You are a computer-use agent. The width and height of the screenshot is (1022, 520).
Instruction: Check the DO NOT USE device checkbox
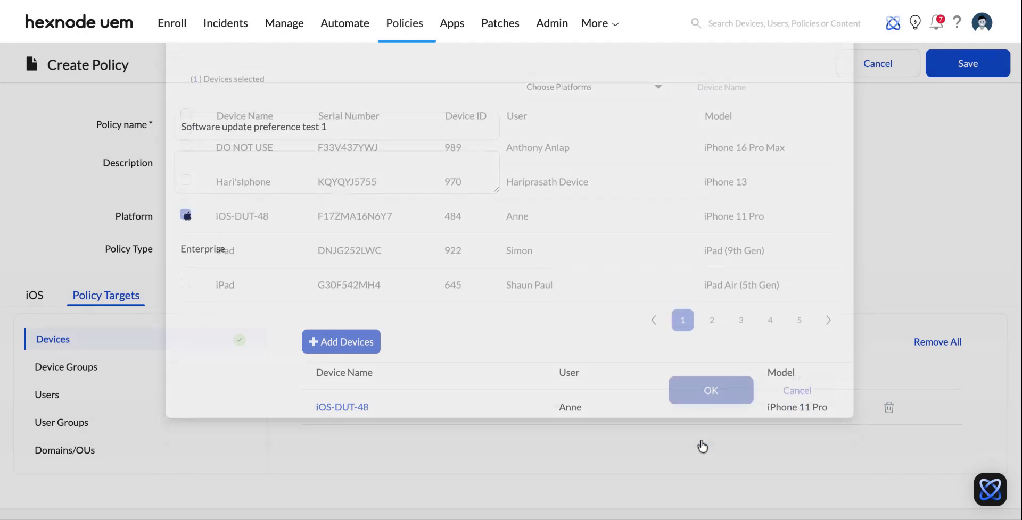pyautogui.click(x=185, y=145)
